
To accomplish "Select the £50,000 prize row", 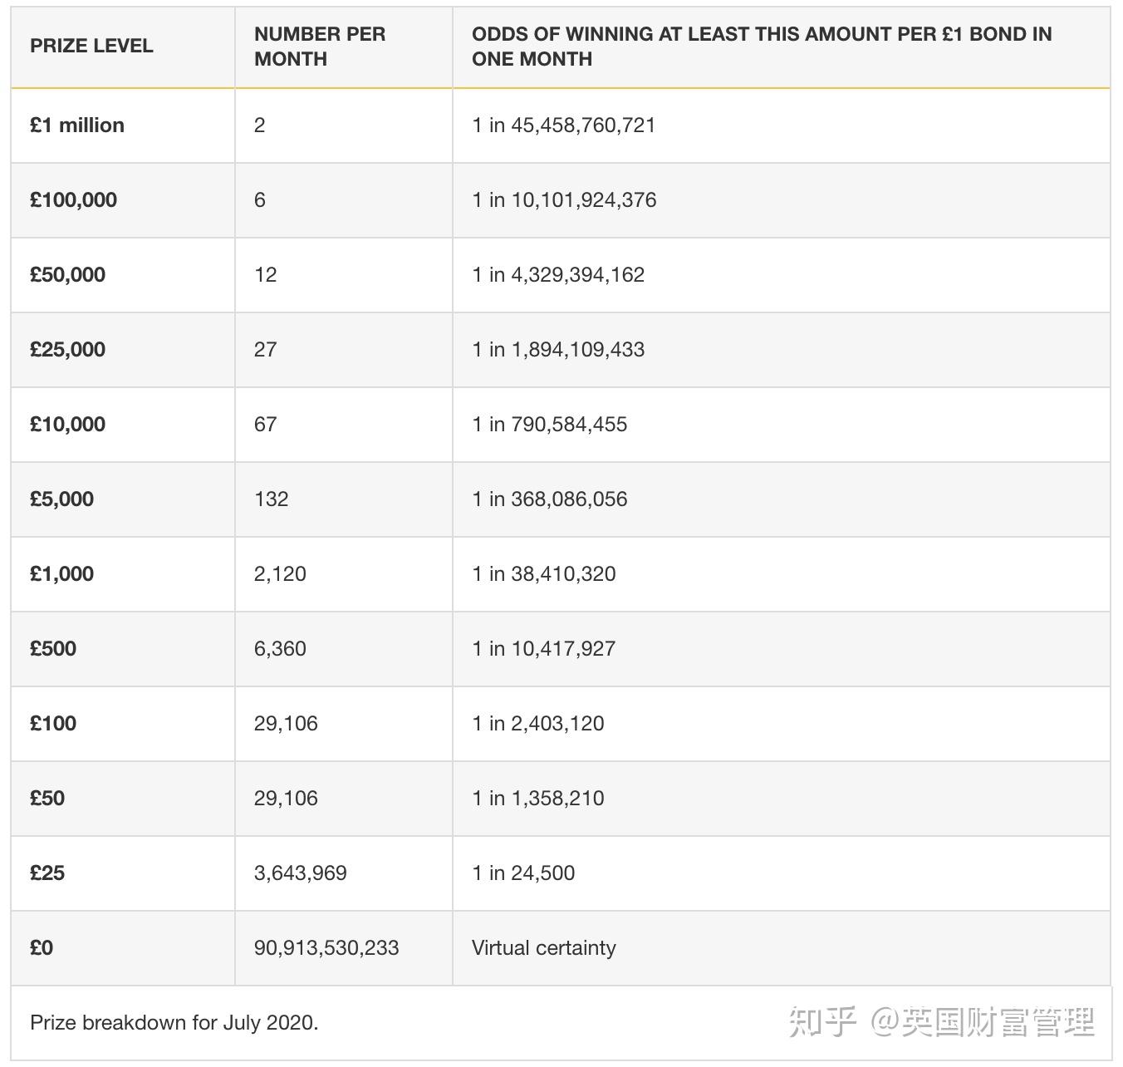I will click(67, 274).
